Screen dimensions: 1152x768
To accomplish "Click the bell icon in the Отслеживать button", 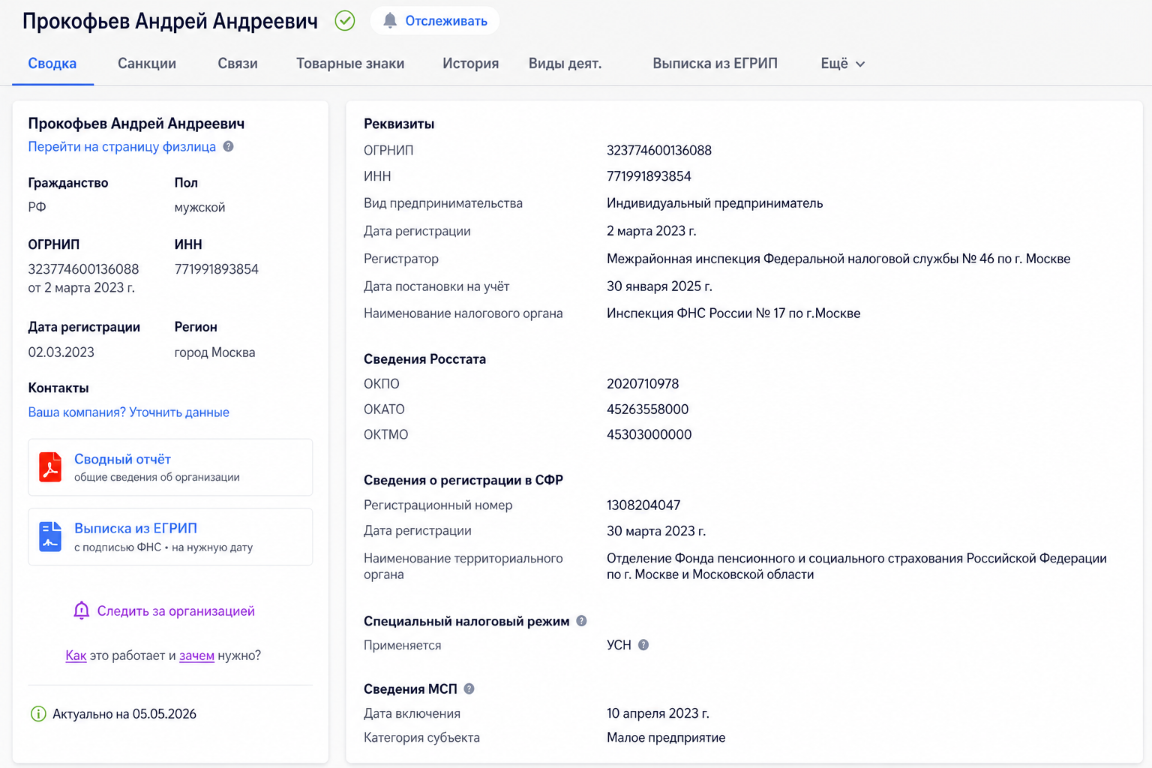I will [x=390, y=21].
